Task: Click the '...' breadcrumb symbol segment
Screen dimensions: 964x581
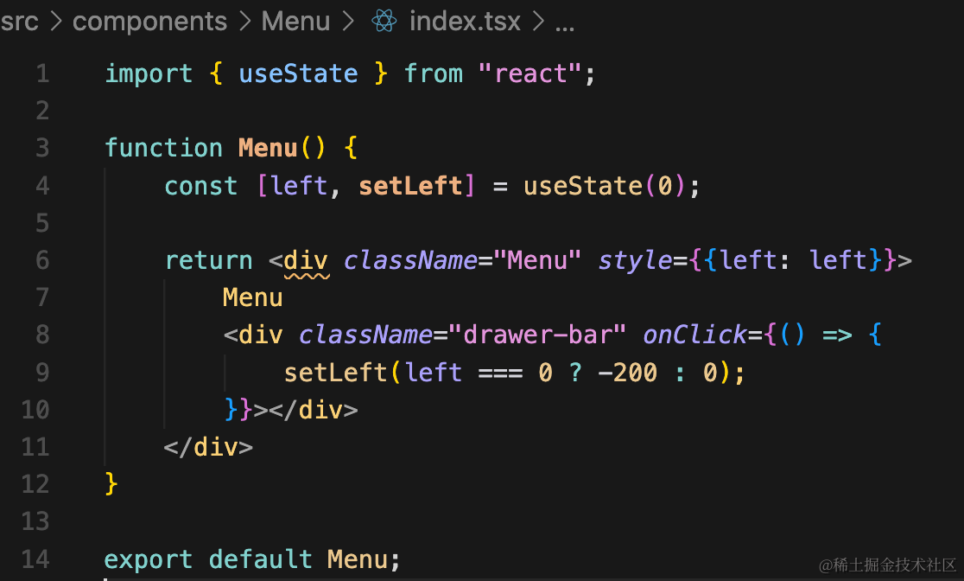Action: (x=564, y=26)
